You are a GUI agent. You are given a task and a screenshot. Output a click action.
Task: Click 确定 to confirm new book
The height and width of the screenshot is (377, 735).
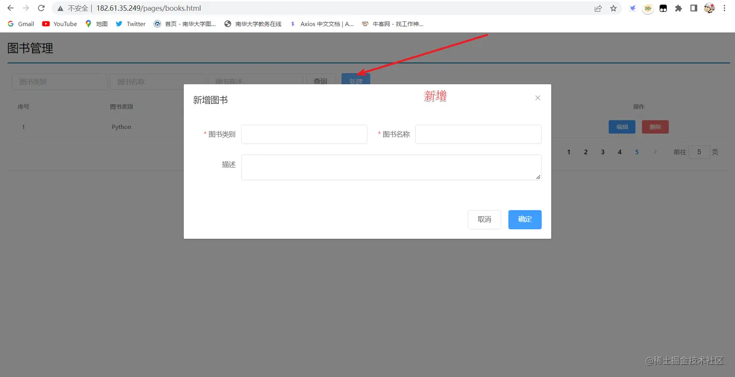(525, 220)
